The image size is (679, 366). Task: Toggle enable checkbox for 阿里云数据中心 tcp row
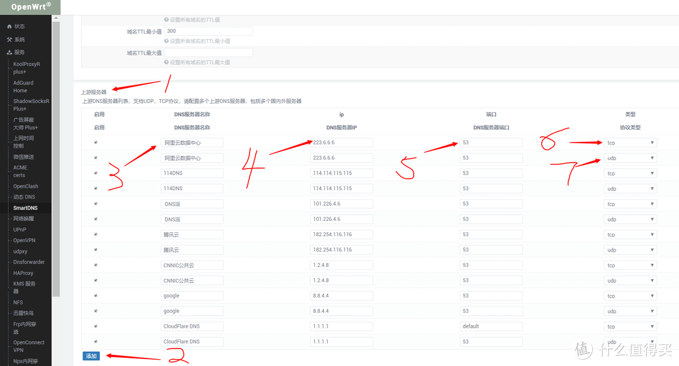[96, 143]
